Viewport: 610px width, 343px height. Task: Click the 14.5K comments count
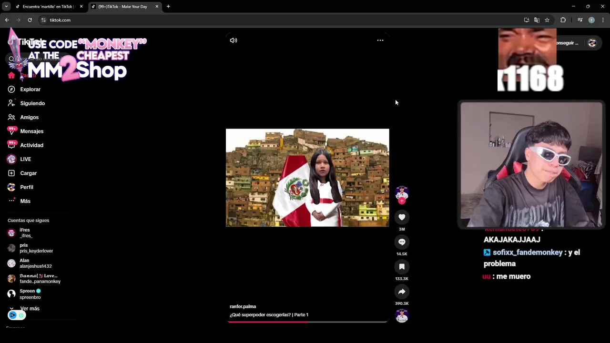(x=402, y=254)
